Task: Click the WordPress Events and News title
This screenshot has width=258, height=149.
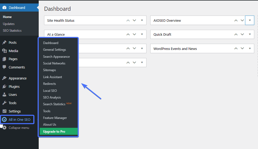Action: pyautogui.click(x=175, y=49)
